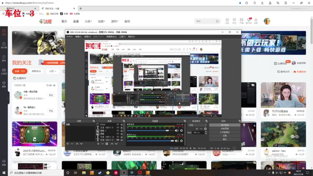The height and width of the screenshot is (176, 313).
Task: Remove scene transition with minus icon
Action: tap(201, 129)
